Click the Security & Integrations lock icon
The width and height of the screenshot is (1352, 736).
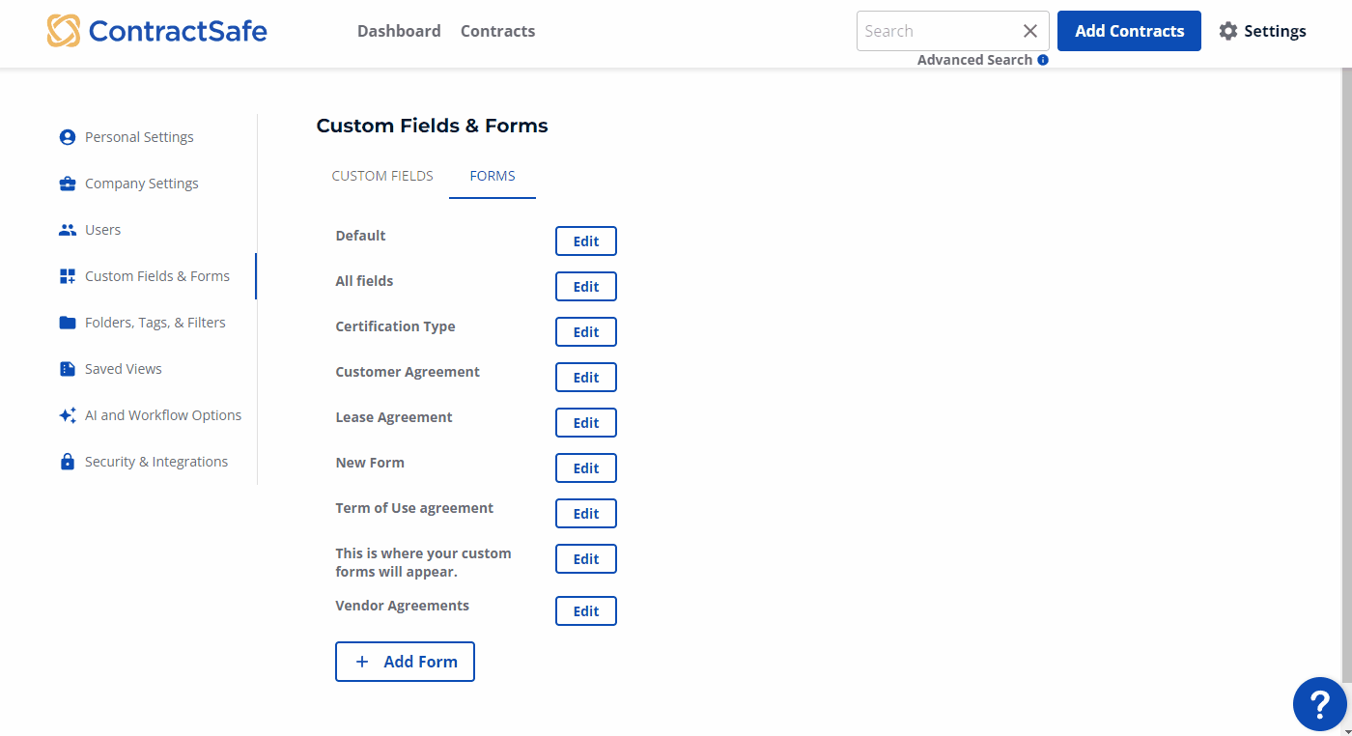(66, 461)
